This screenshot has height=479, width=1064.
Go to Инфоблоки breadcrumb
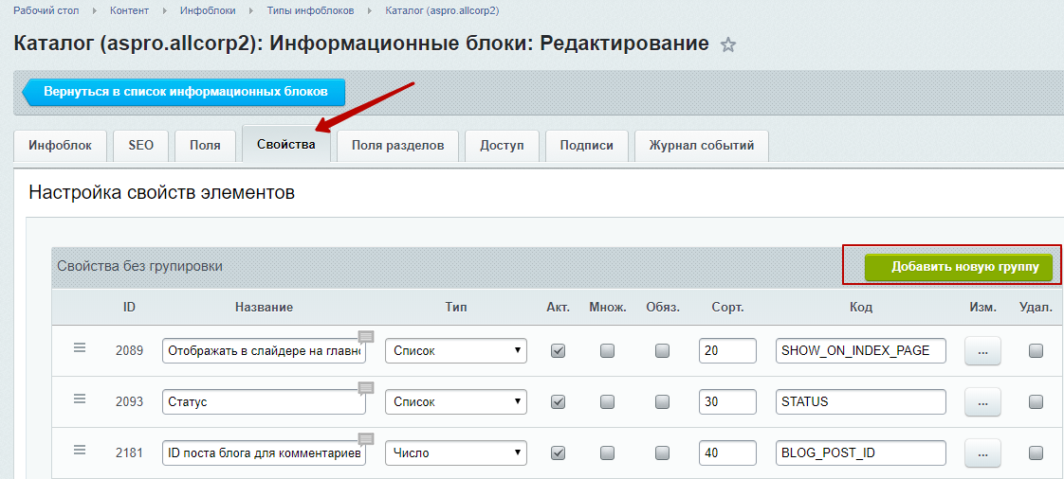(x=209, y=10)
